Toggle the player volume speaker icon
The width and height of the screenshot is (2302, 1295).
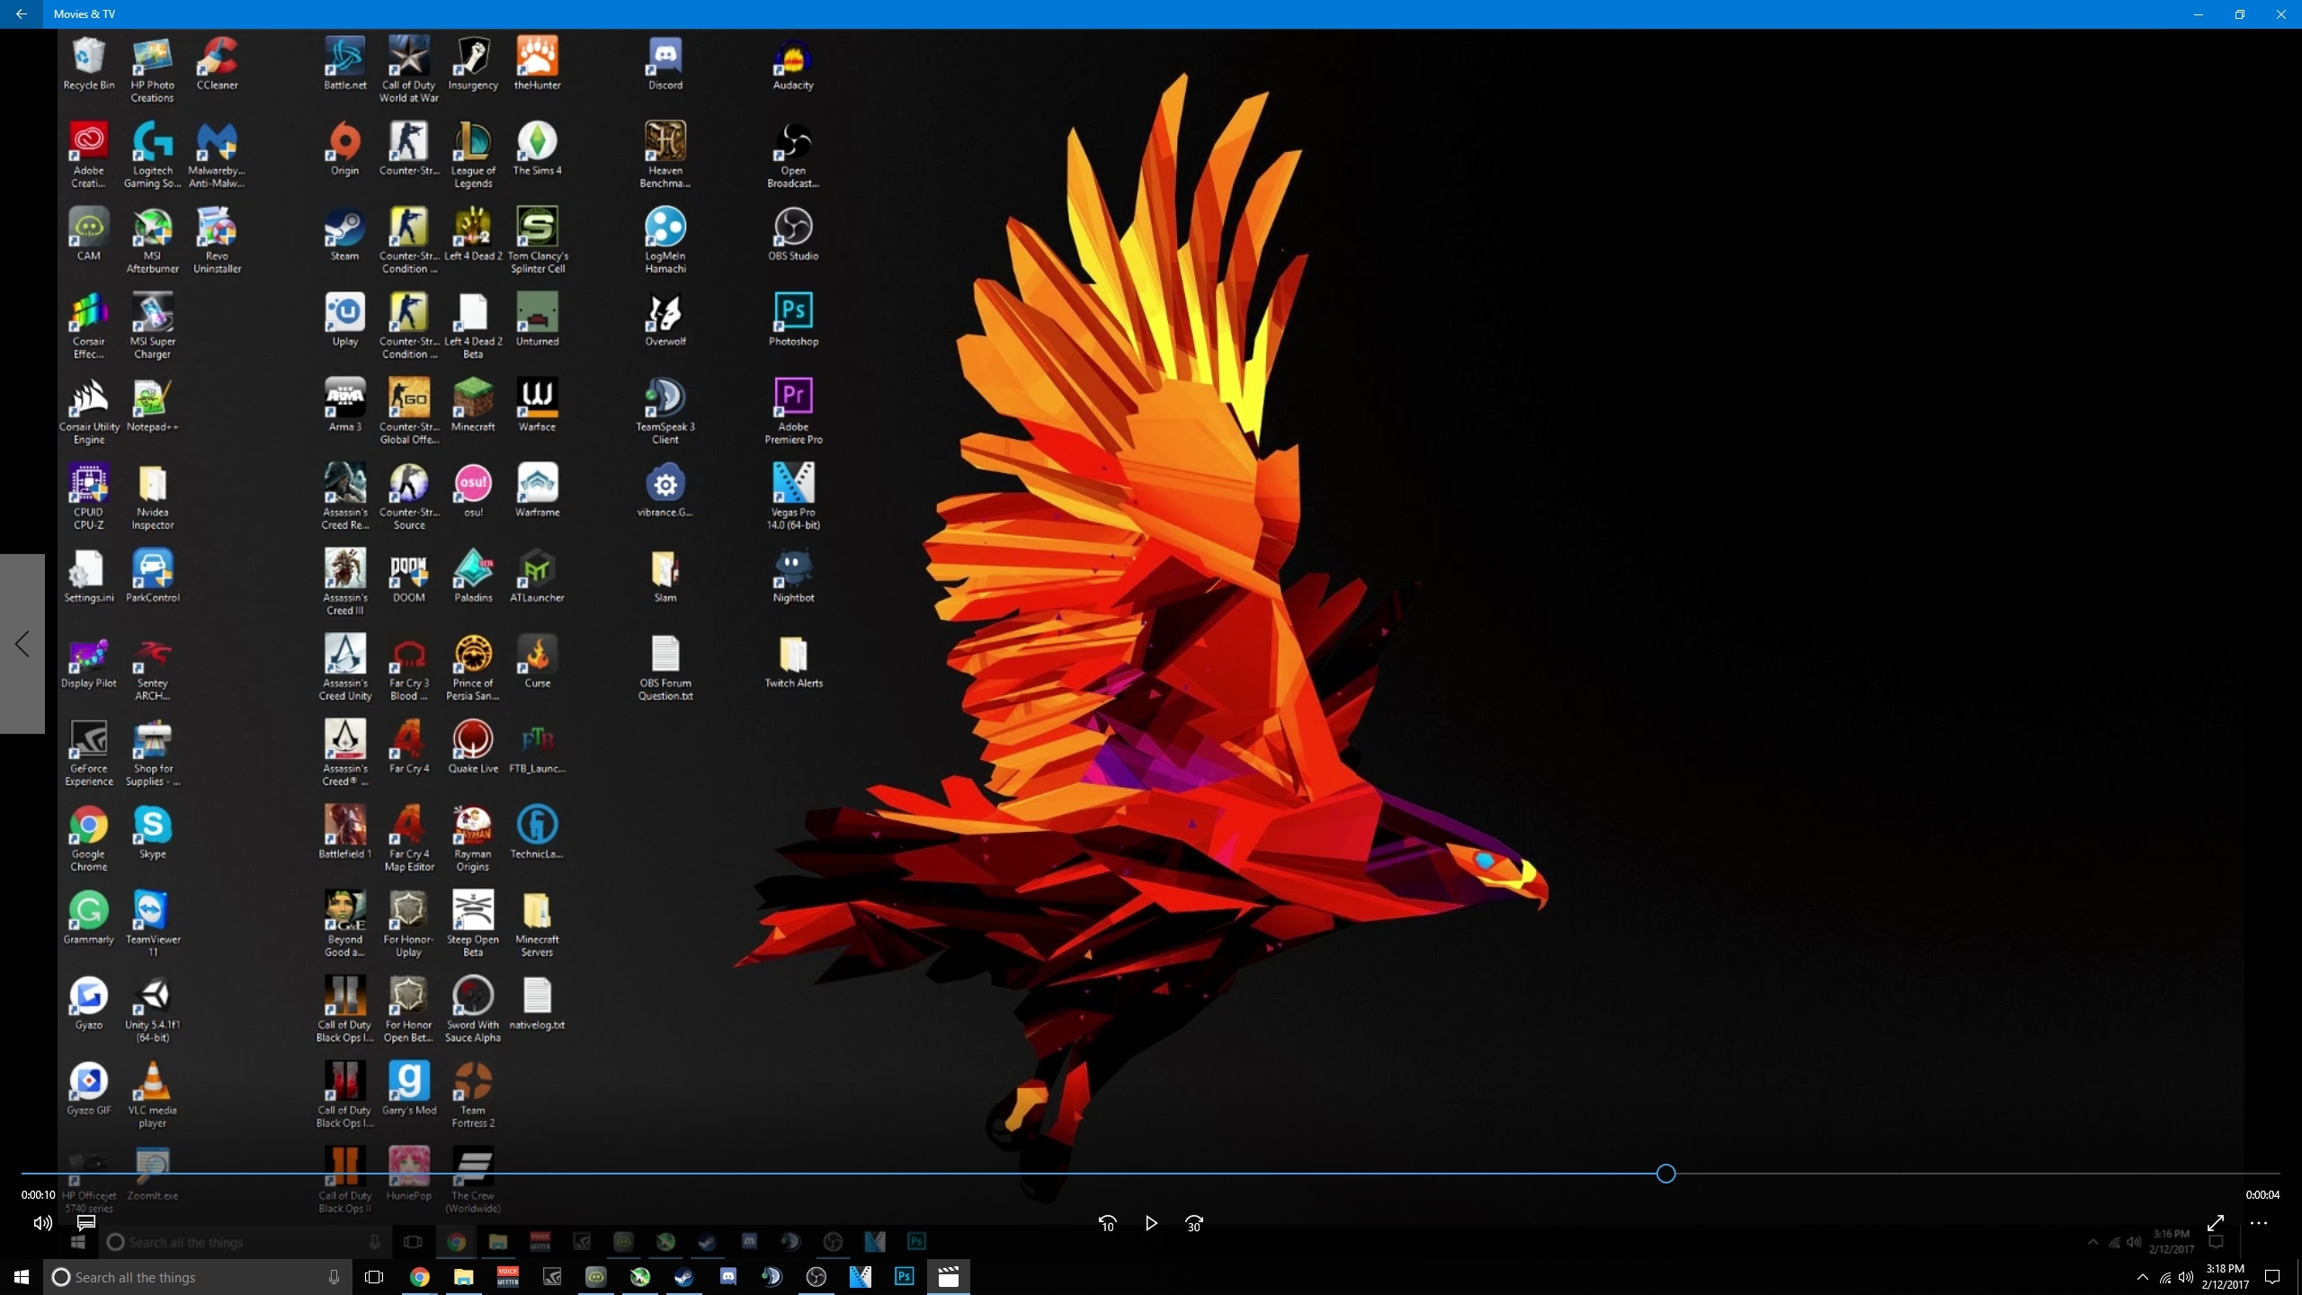42,1223
